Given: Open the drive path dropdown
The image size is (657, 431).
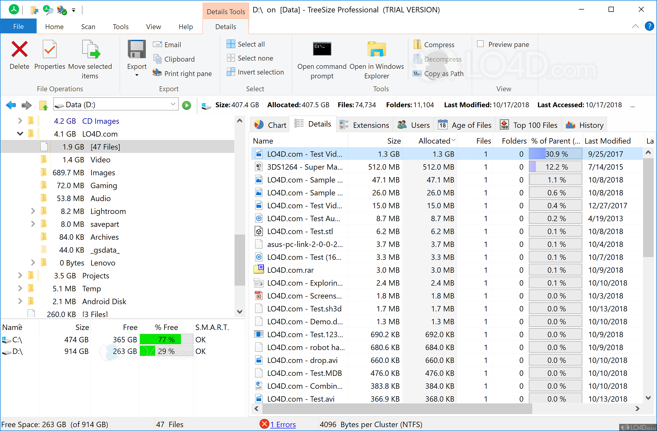Looking at the screenshot, I should point(173,104).
